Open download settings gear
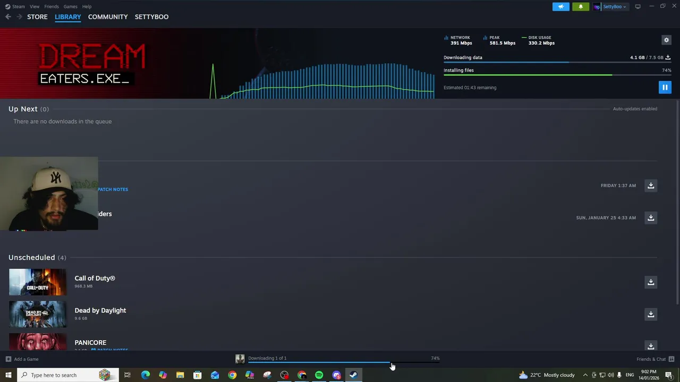 (666, 40)
